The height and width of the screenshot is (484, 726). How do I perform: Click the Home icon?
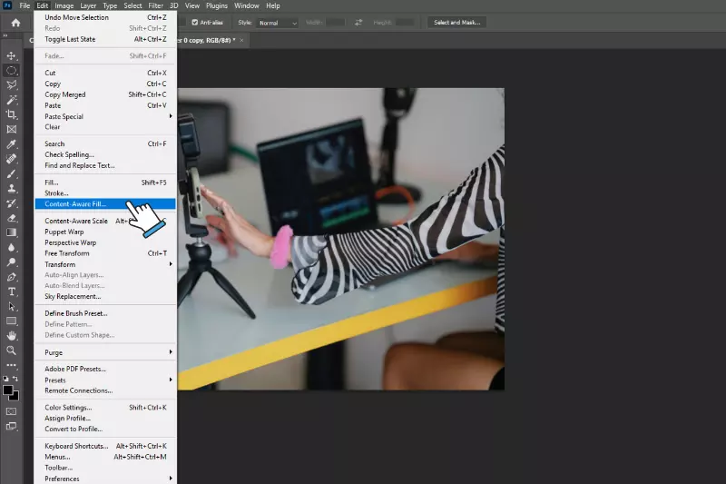(x=15, y=22)
